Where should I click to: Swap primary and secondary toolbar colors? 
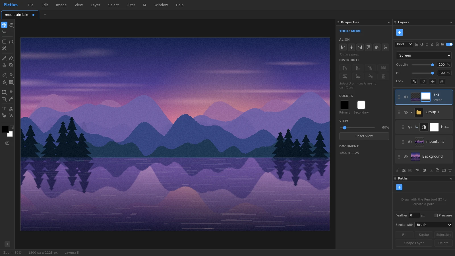tap(12, 127)
